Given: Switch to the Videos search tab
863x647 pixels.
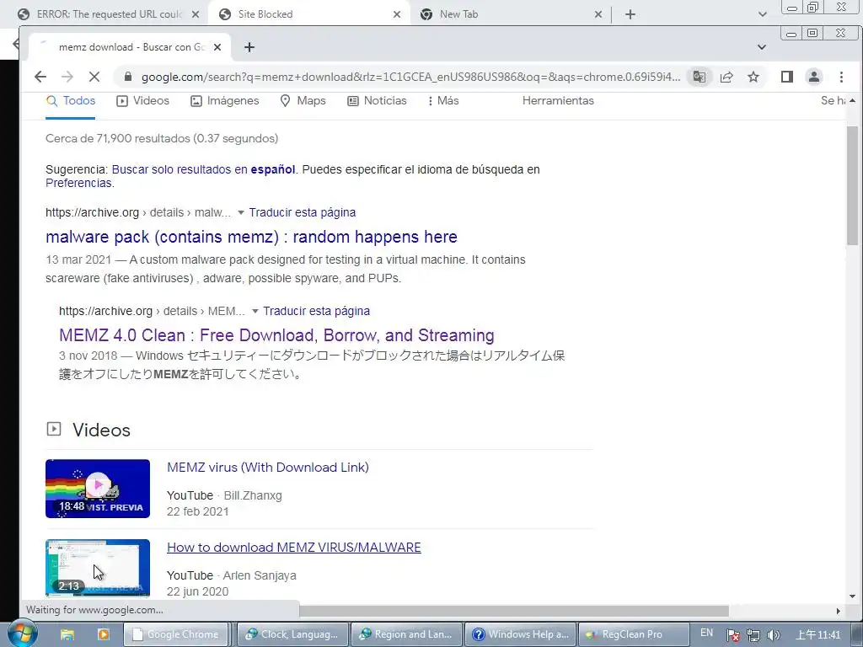Looking at the screenshot, I should pos(143,101).
